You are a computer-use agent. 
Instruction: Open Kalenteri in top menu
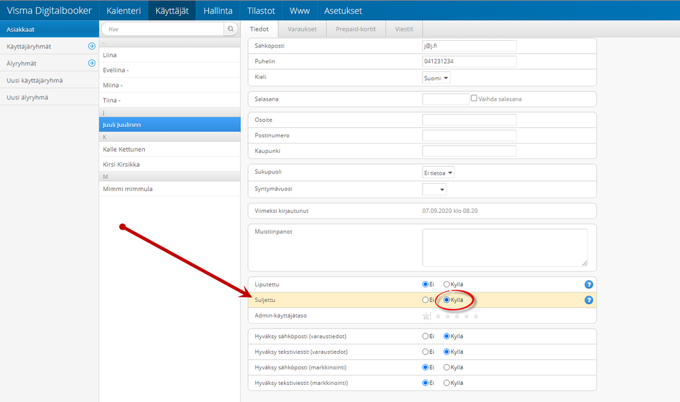point(124,10)
